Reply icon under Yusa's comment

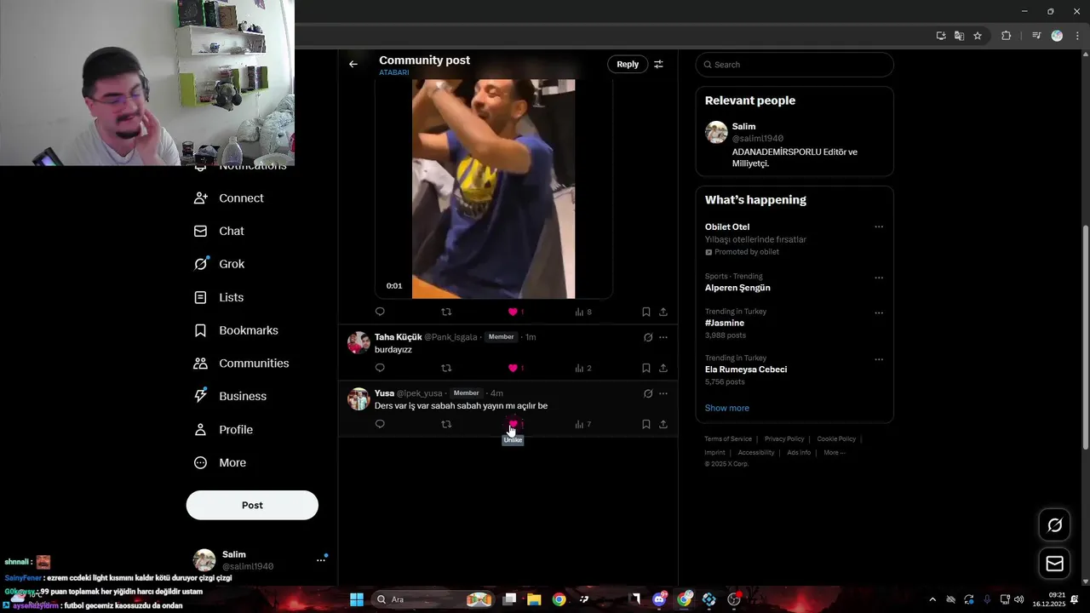[x=380, y=424]
